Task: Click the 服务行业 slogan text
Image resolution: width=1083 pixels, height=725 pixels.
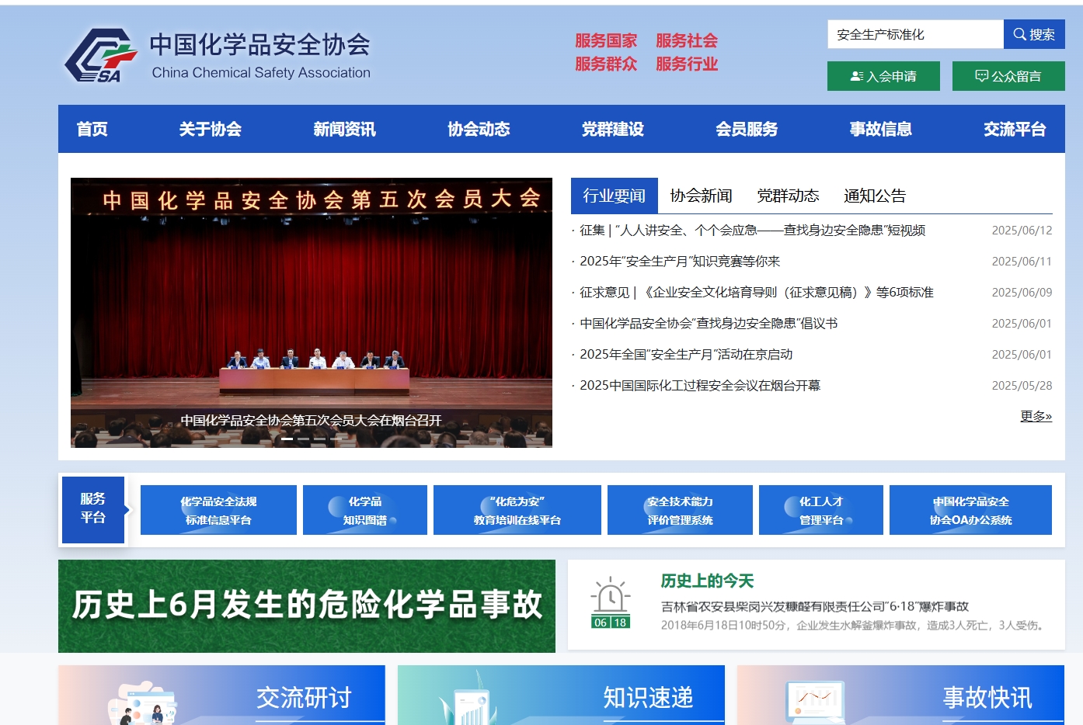Action: pyautogui.click(x=687, y=64)
